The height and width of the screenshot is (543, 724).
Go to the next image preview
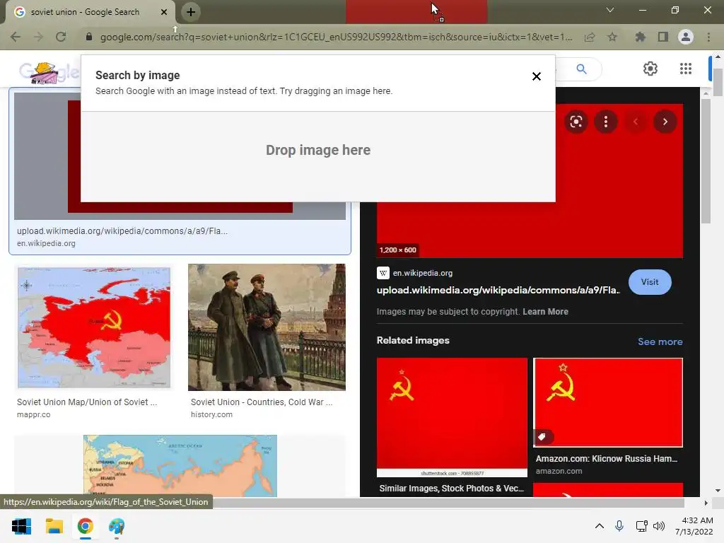tap(665, 122)
